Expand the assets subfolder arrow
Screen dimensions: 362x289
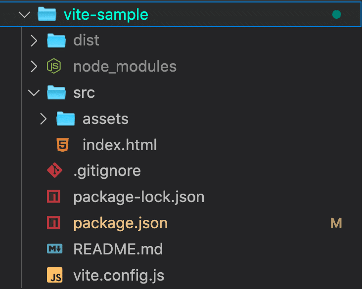pos(44,119)
